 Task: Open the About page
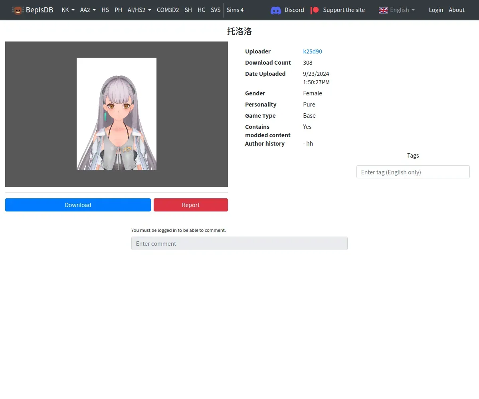point(457,10)
